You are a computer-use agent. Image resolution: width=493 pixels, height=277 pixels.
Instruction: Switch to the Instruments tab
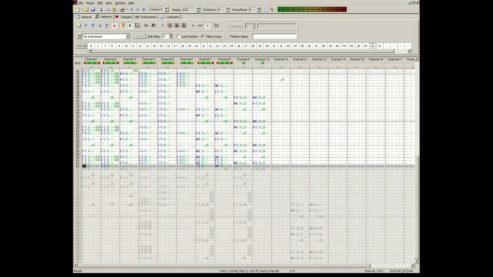pos(146,17)
